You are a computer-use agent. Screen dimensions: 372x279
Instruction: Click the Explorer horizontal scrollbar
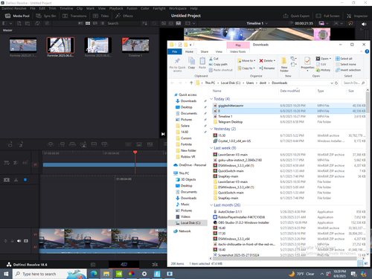(x=284, y=258)
